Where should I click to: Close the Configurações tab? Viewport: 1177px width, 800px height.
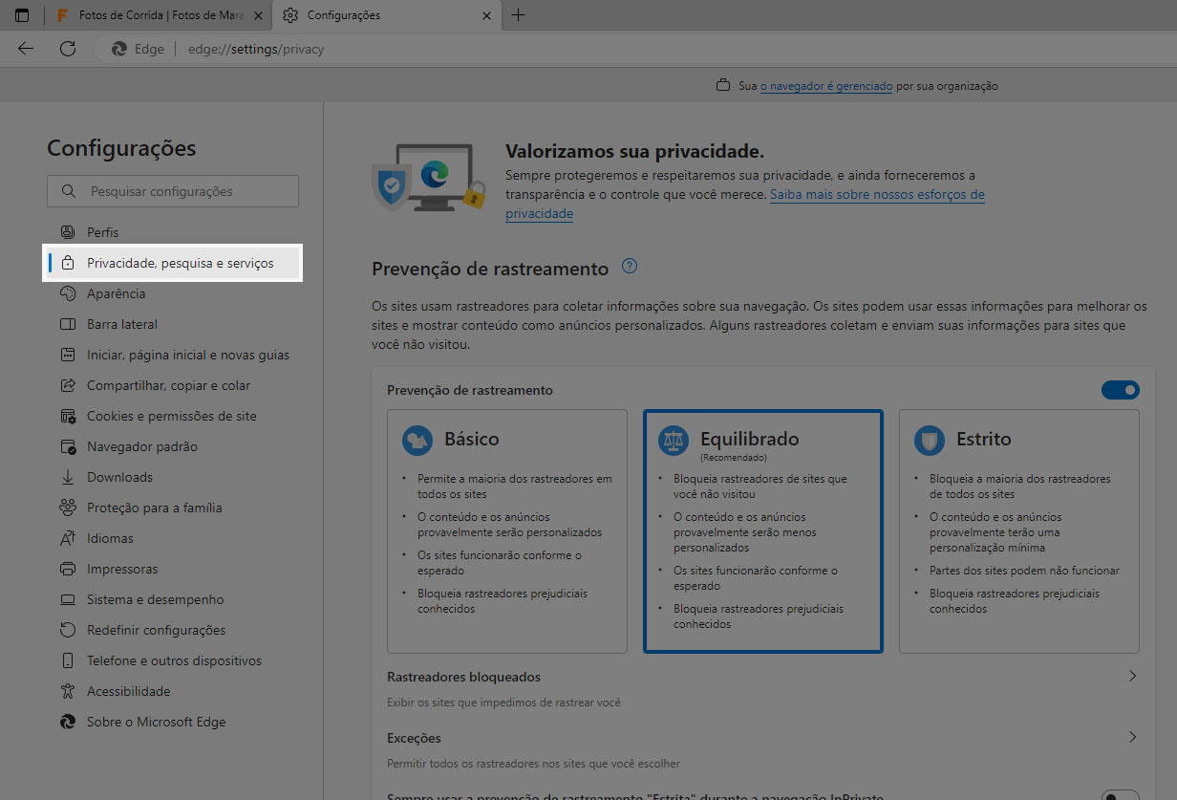pos(487,16)
